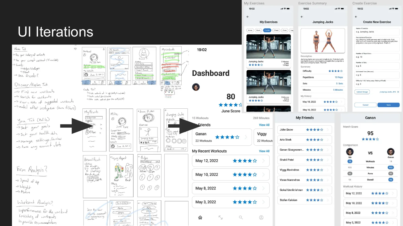Click the Personal Records hand-drawn wireframe sketch
403x226 pixels.
pyautogui.click(x=95, y=176)
